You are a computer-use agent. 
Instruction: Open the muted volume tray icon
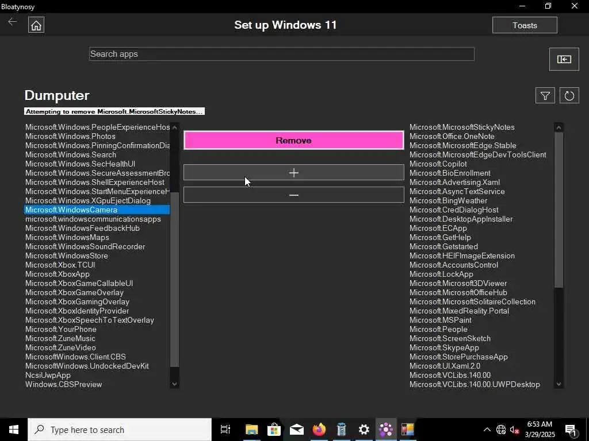[x=514, y=430]
